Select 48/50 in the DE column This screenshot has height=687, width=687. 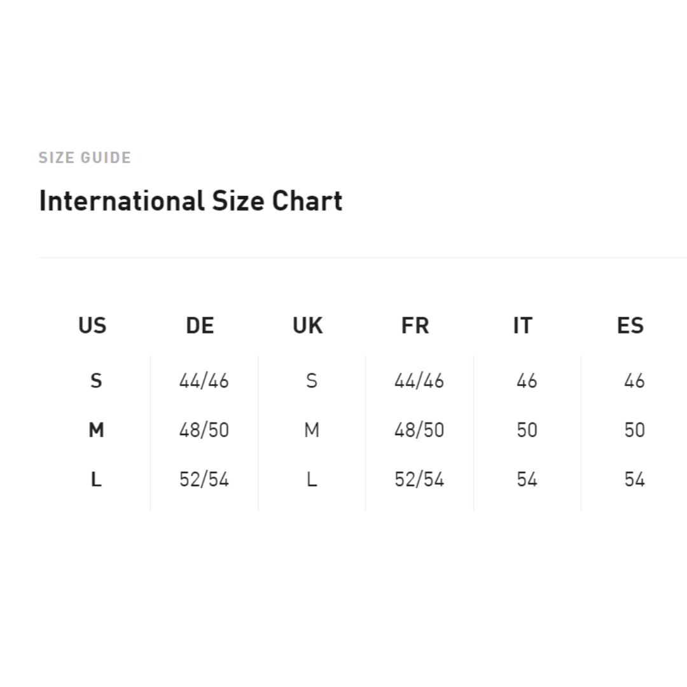point(204,430)
